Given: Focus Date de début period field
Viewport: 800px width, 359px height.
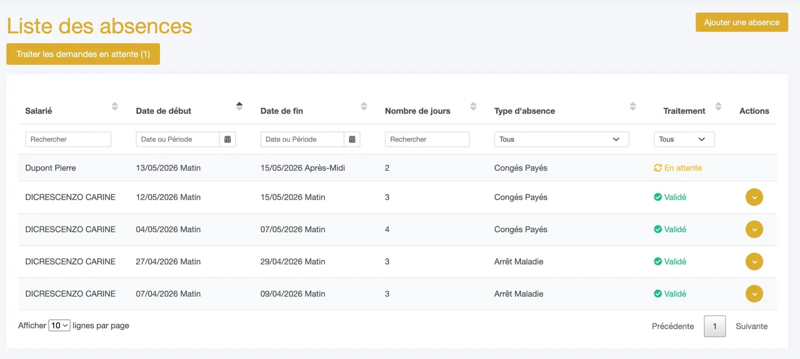Looking at the screenshot, I should (177, 139).
